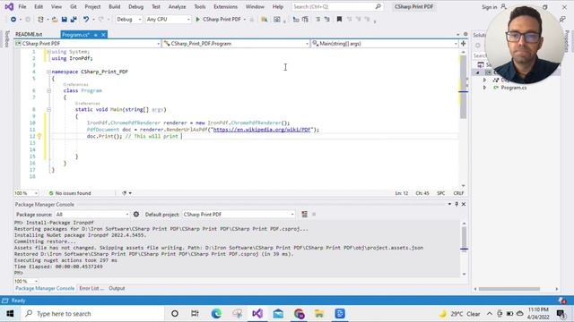Open the Build menu
The width and height of the screenshot is (574, 322).
pyautogui.click(x=114, y=6)
